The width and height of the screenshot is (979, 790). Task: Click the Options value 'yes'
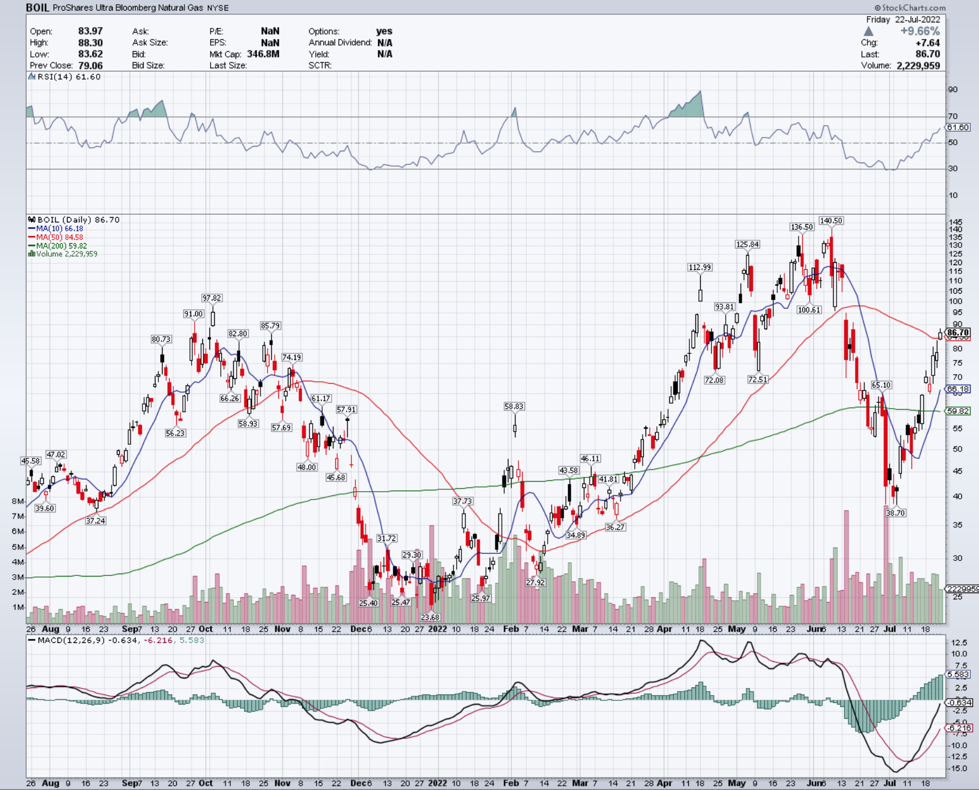pyautogui.click(x=384, y=31)
